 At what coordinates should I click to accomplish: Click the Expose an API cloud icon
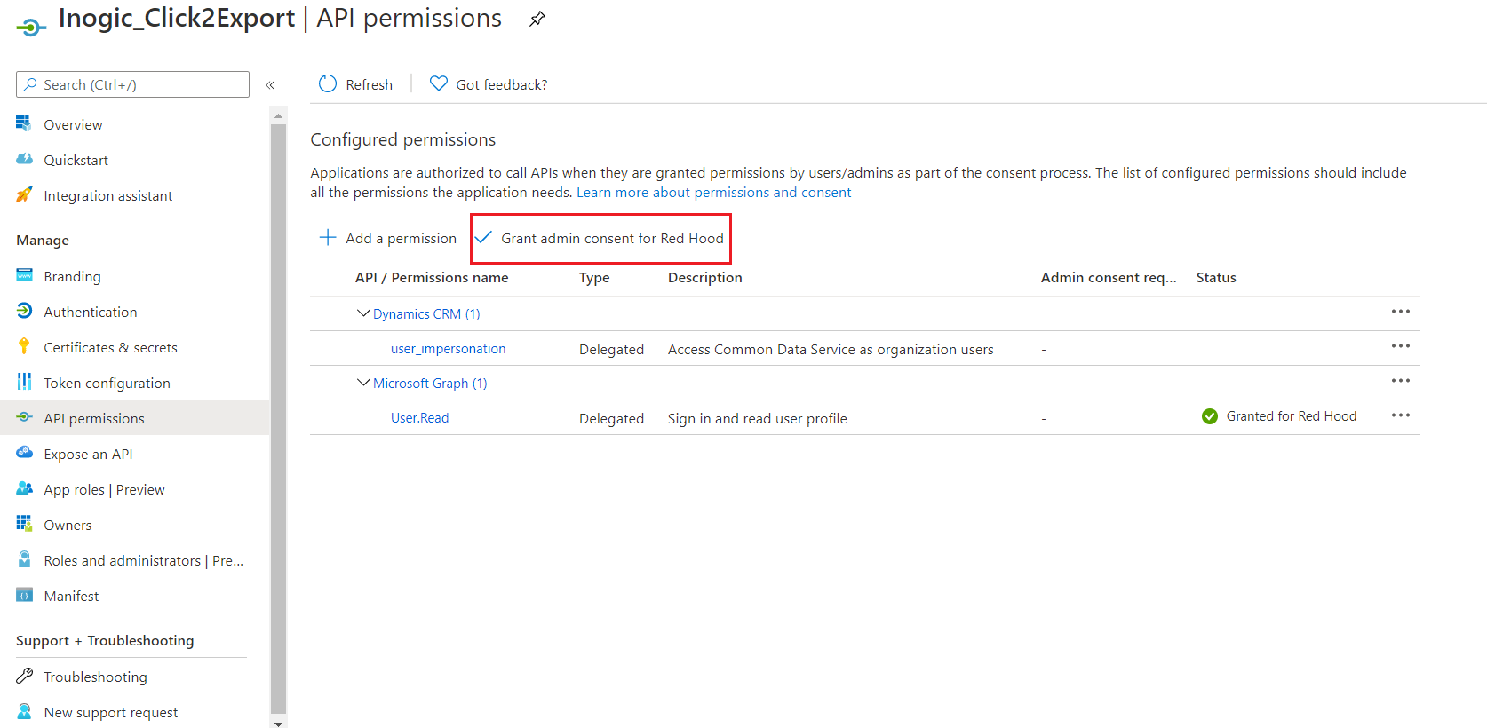[24, 453]
